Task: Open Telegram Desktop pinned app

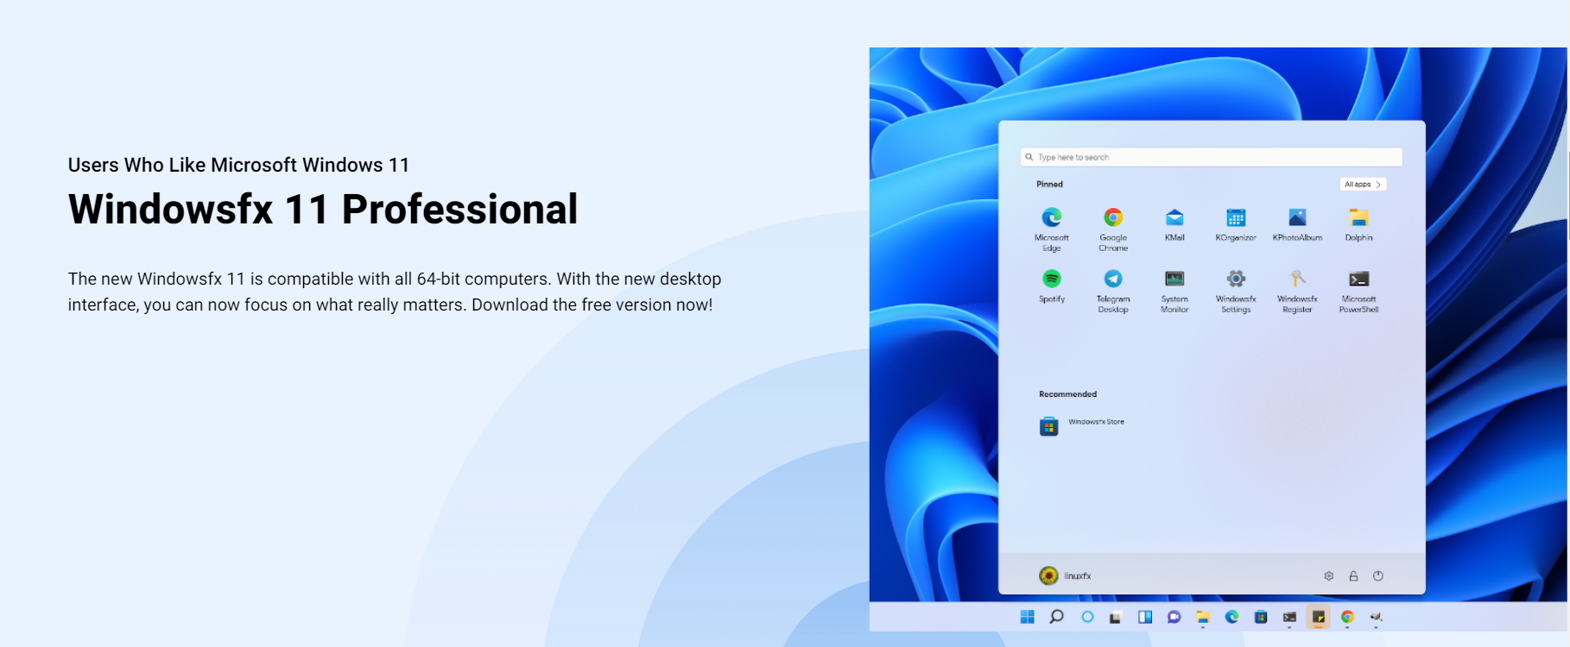Action: point(1113,279)
